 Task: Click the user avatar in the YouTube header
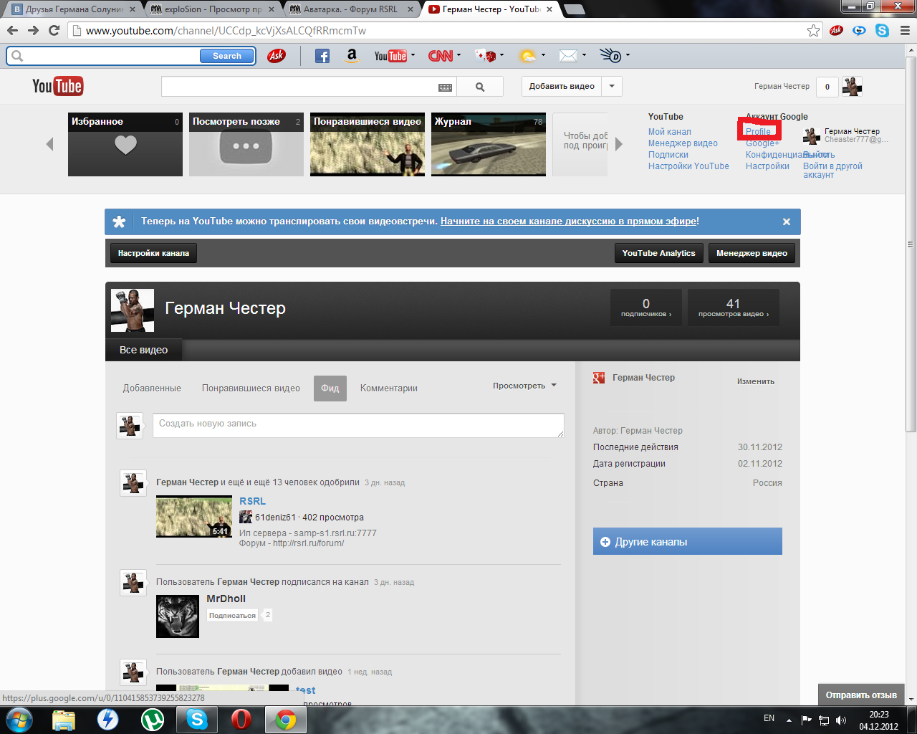[852, 87]
